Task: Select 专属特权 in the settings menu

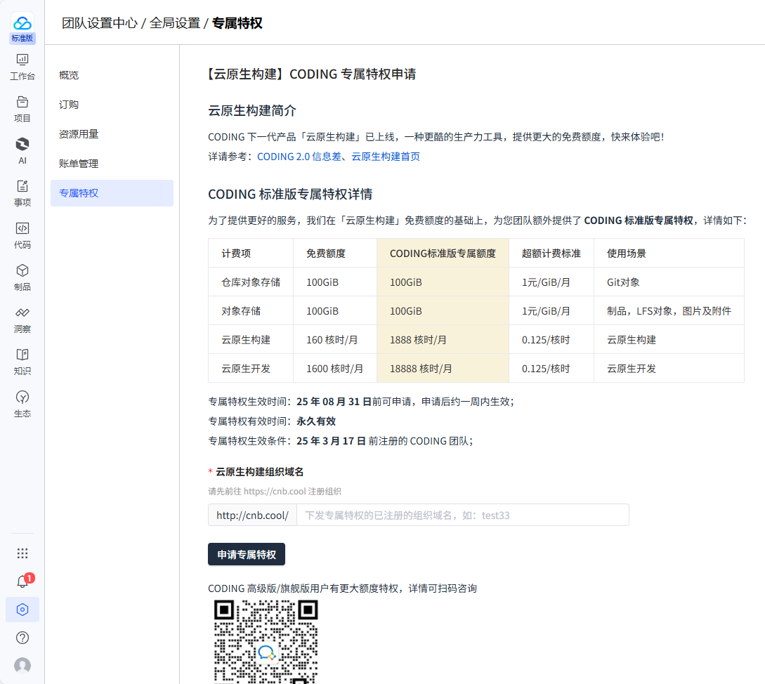Action: [112, 193]
